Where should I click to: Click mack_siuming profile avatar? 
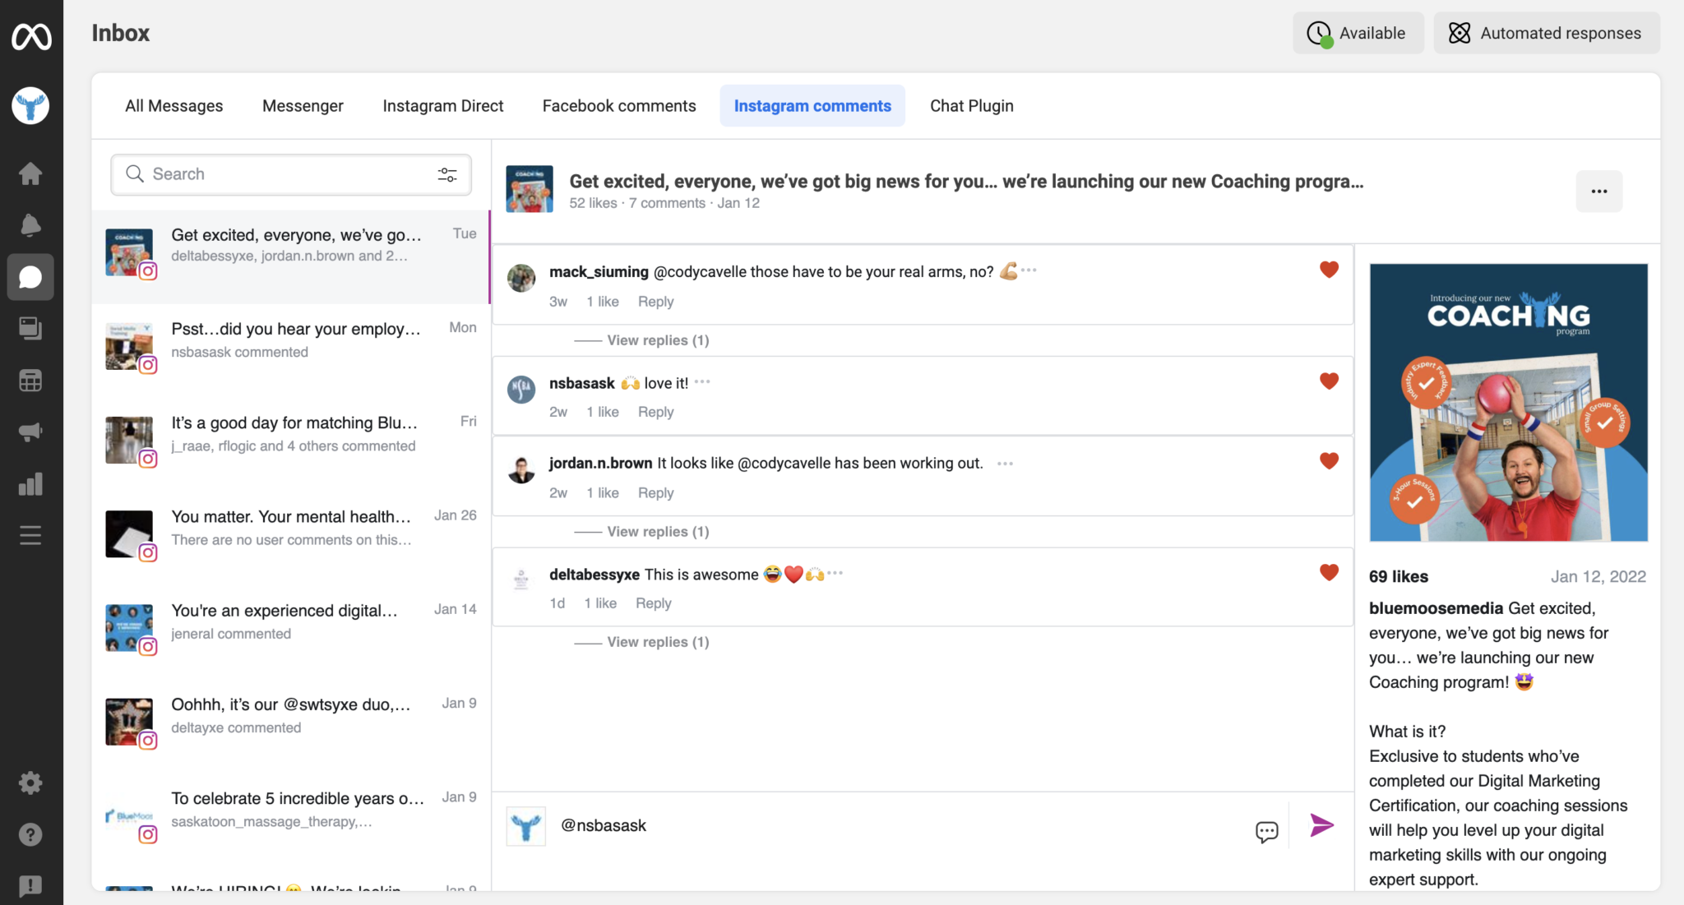521,278
